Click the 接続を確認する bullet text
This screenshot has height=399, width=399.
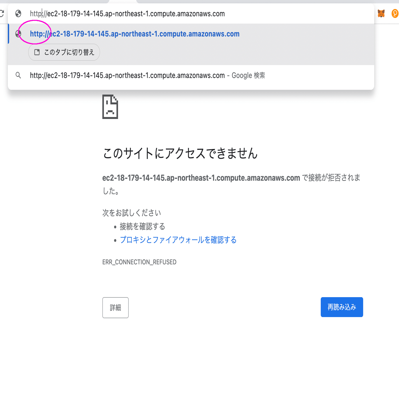coord(143,226)
